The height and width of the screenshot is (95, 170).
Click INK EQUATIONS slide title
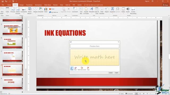click(65, 33)
